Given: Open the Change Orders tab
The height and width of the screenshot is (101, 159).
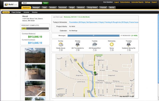Looking at the screenshot, I should (92, 8).
